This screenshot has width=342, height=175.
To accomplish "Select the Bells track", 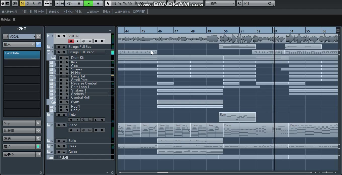I will (x=72, y=141).
